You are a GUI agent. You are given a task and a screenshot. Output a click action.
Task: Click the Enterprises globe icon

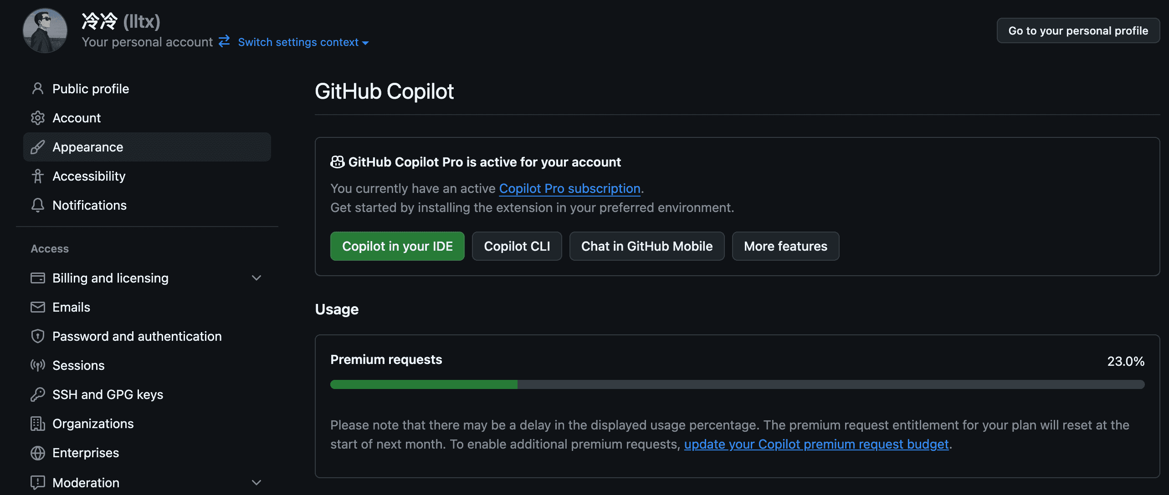tap(38, 452)
